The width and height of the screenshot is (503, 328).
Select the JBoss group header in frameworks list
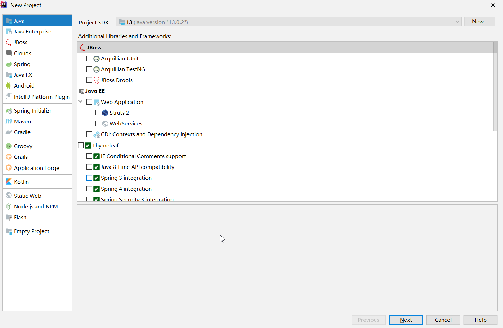[x=285, y=48]
